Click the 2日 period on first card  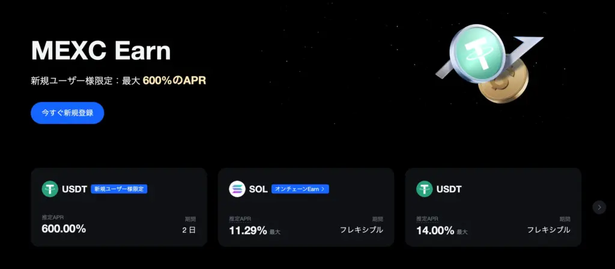(189, 230)
